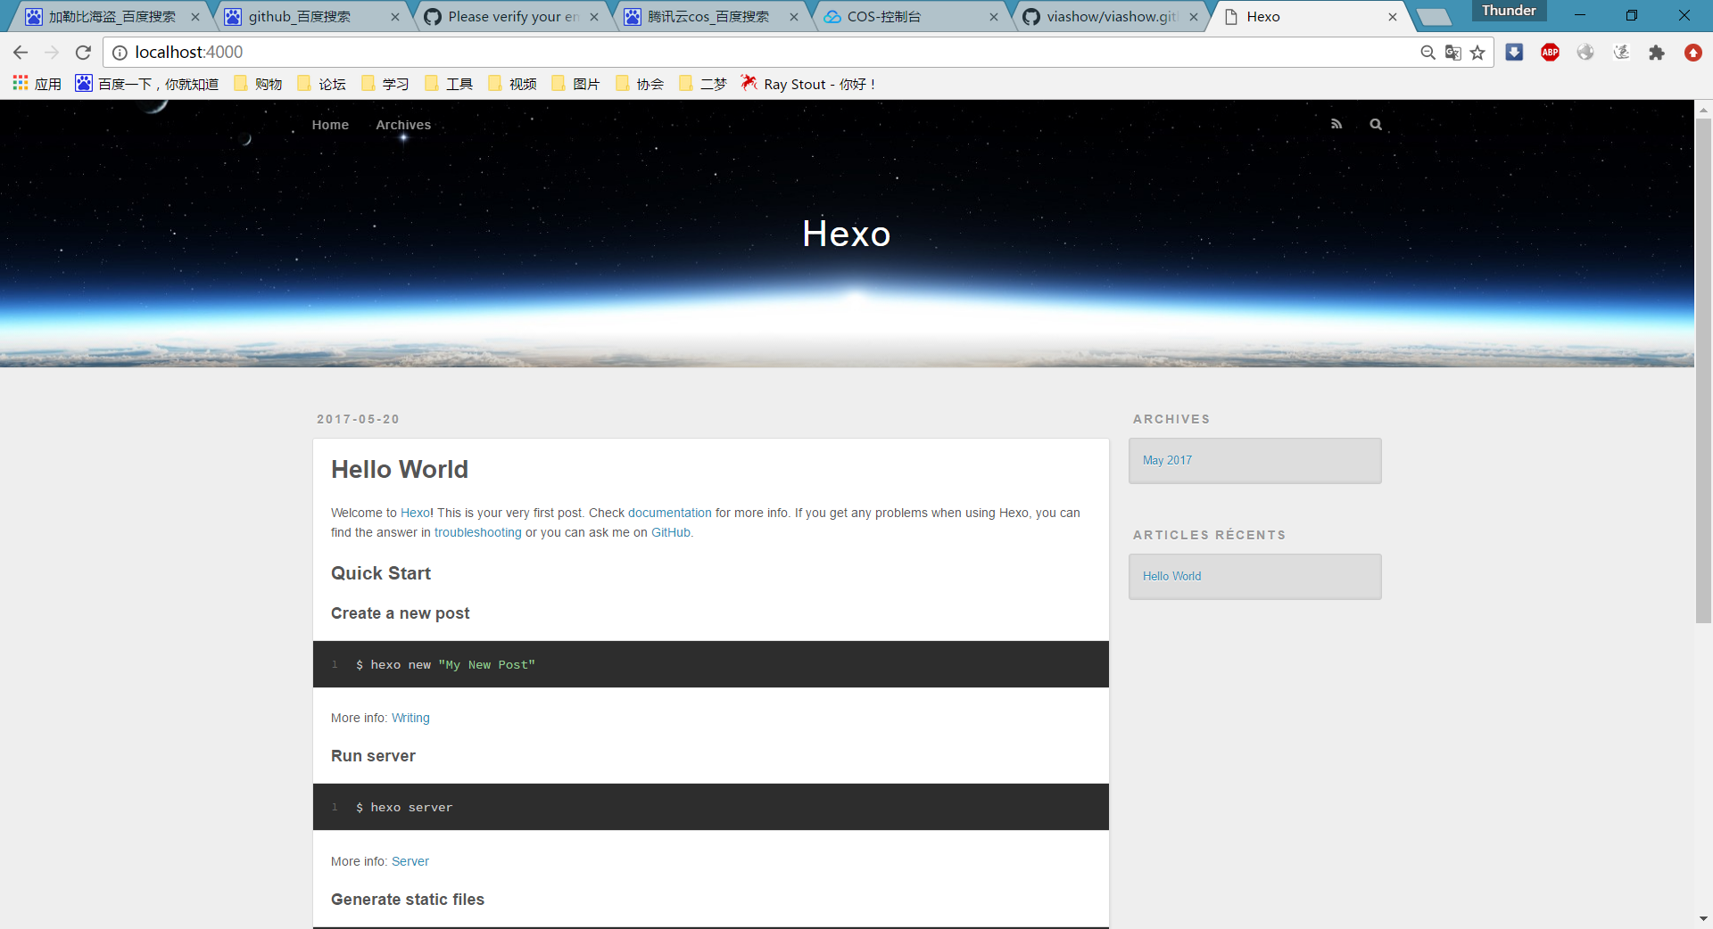The height and width of the screenshot is (929, 1713).
Task: Click the vertical scrollbar thumb
Action: pos(1703,370)
